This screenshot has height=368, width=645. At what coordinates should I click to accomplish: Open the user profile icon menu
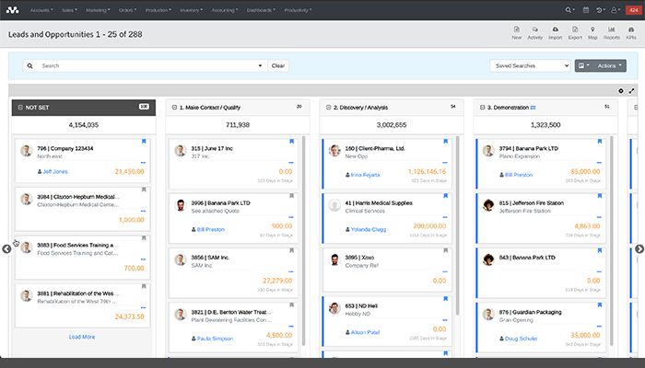616,10
